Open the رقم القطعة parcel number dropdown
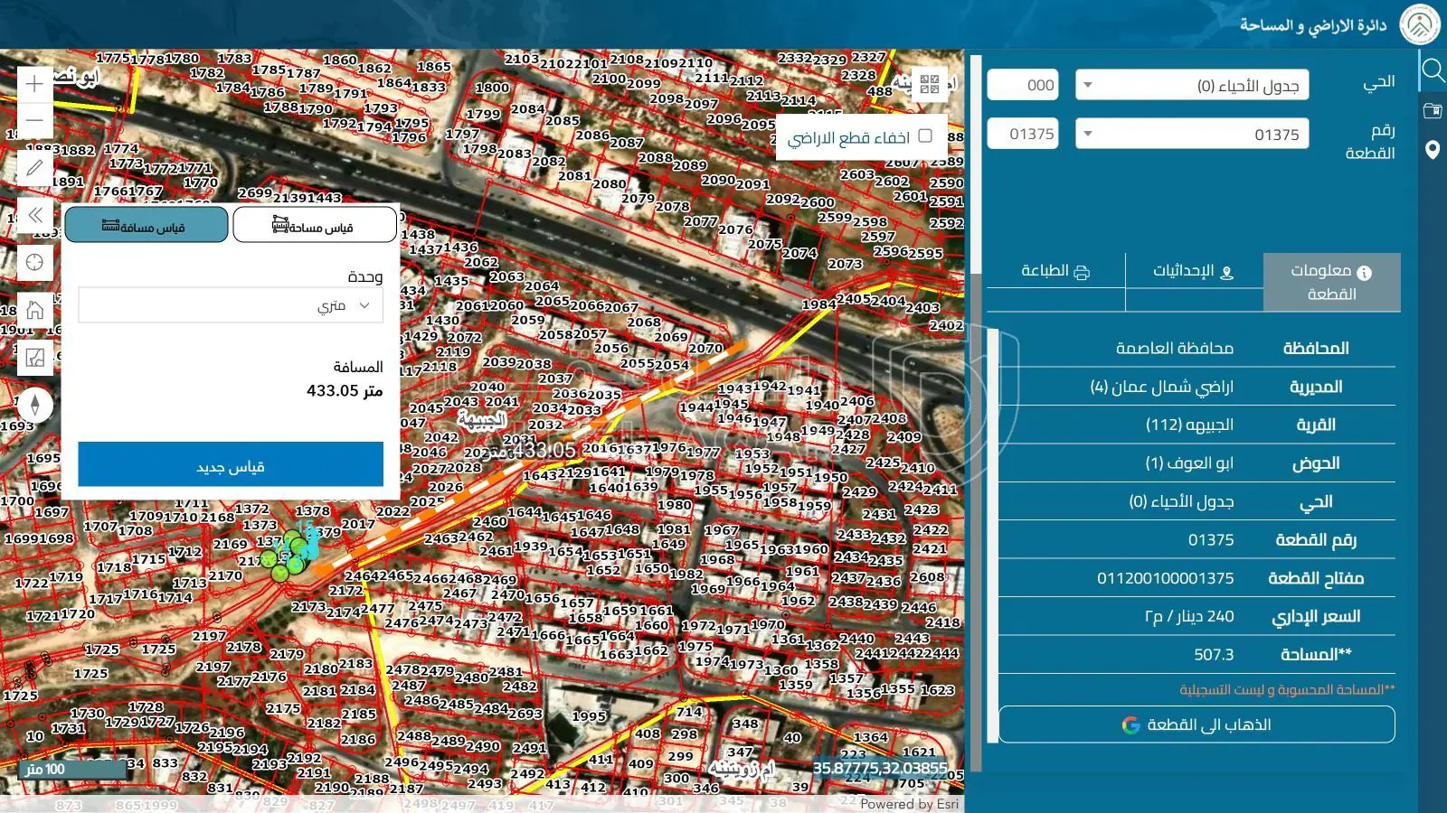Image resolution: width=1447 pixels, height=813 pixels. [x=1192, y=134]
